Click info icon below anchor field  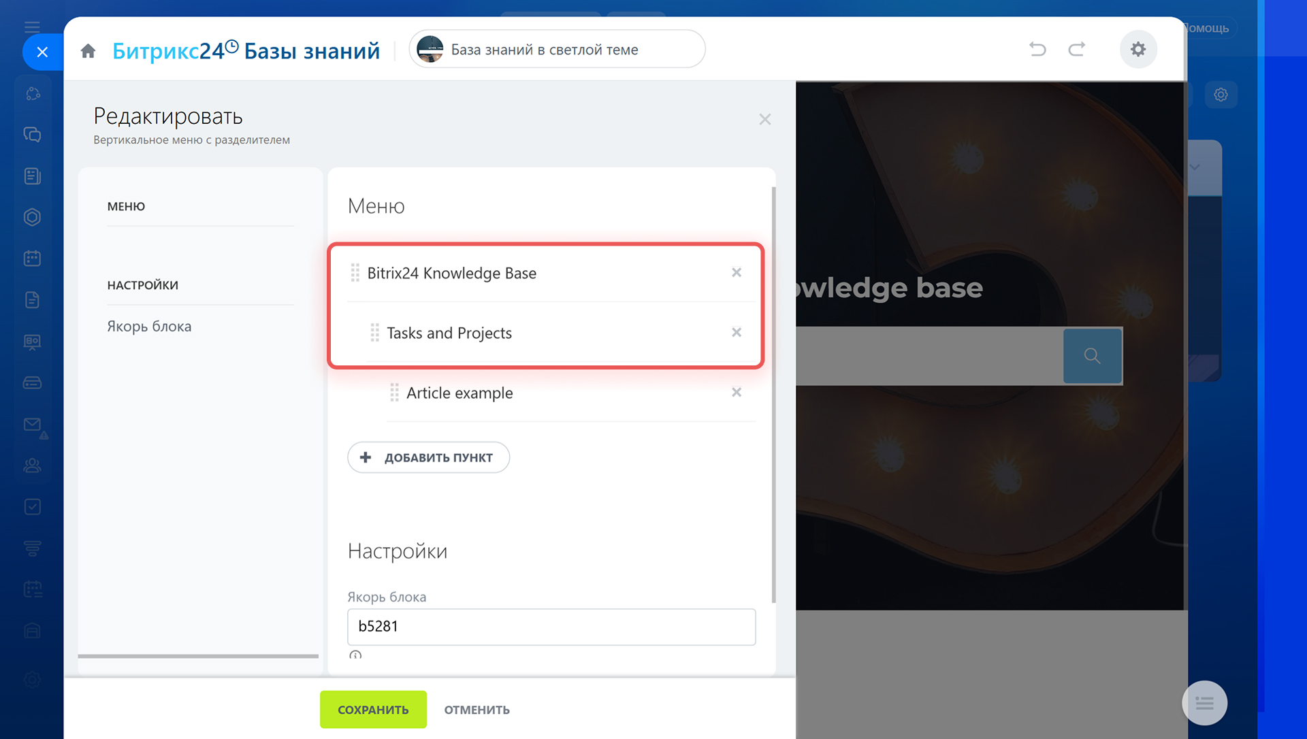click(x=355, y=655)
